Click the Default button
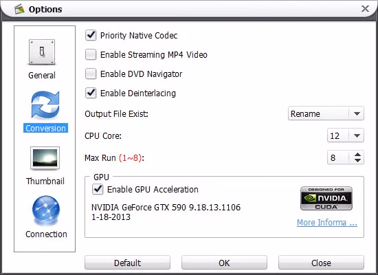Viewport: 378px width, 275px height. tap(127, 263)
